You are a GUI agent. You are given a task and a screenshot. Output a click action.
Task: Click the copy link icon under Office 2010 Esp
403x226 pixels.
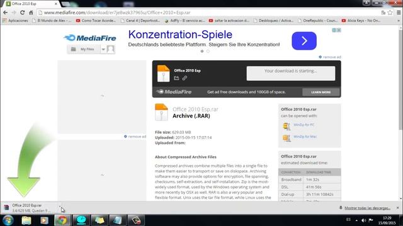pos(184,78)
